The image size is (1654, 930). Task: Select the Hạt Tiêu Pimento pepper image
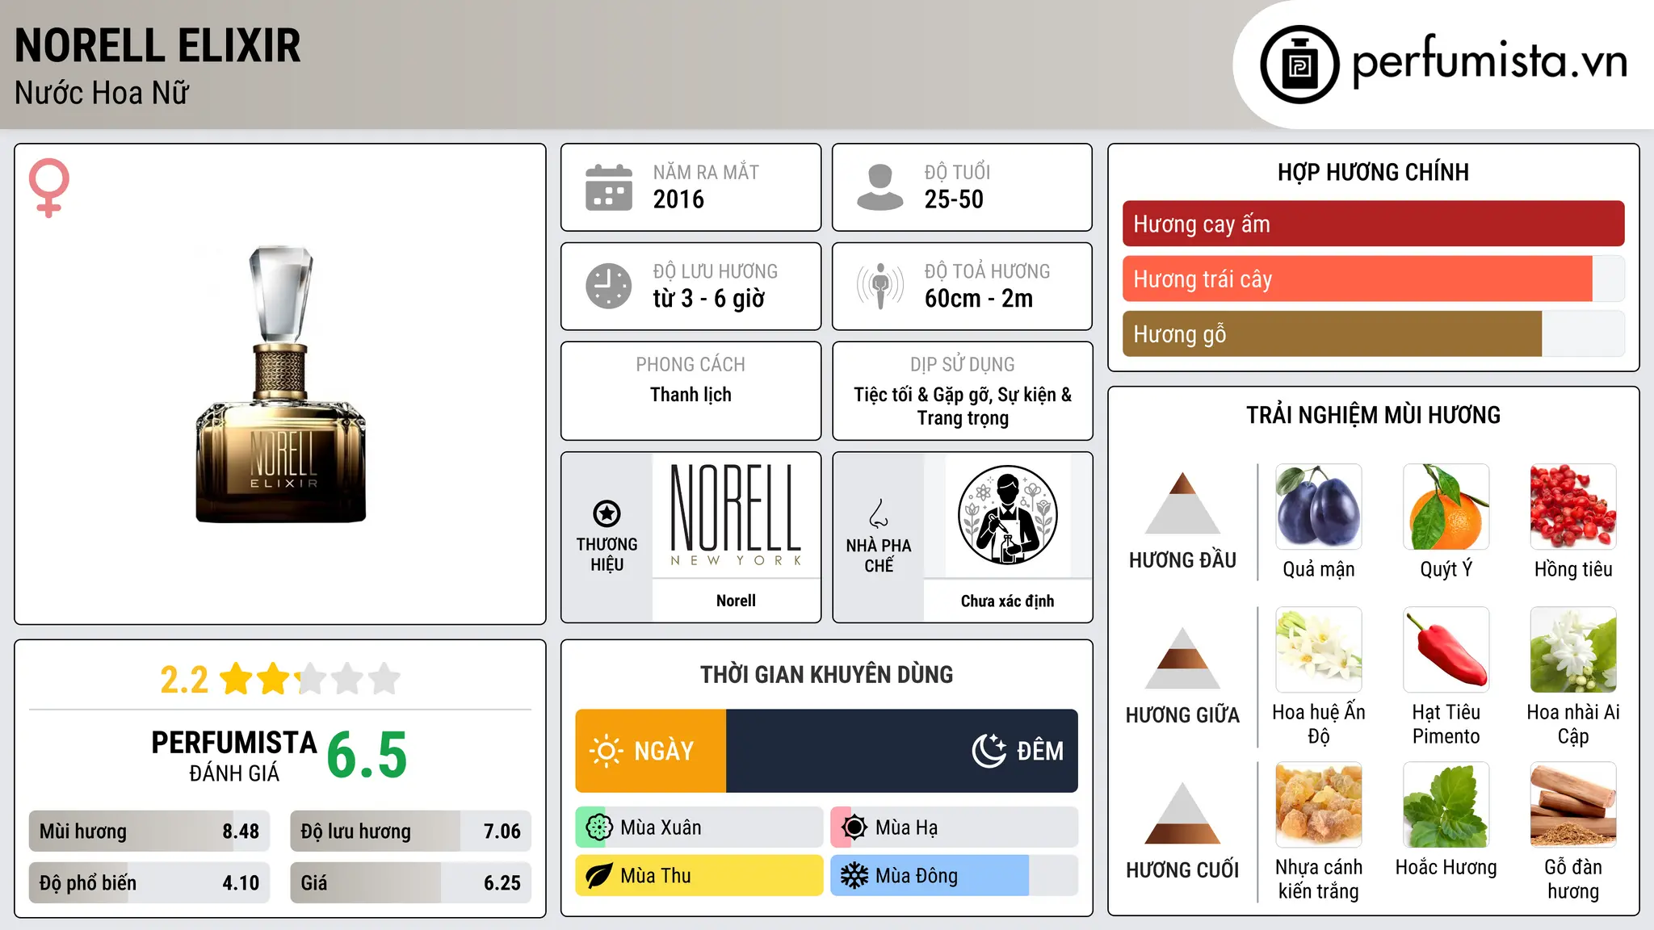pos(1446,650)
